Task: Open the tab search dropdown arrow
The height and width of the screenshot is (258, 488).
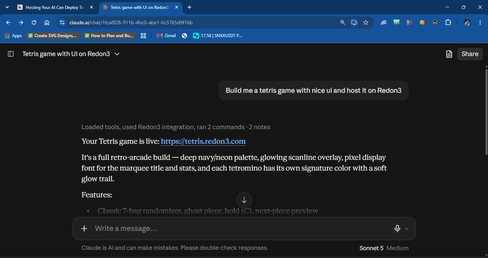Action: [x=7, y=7]
